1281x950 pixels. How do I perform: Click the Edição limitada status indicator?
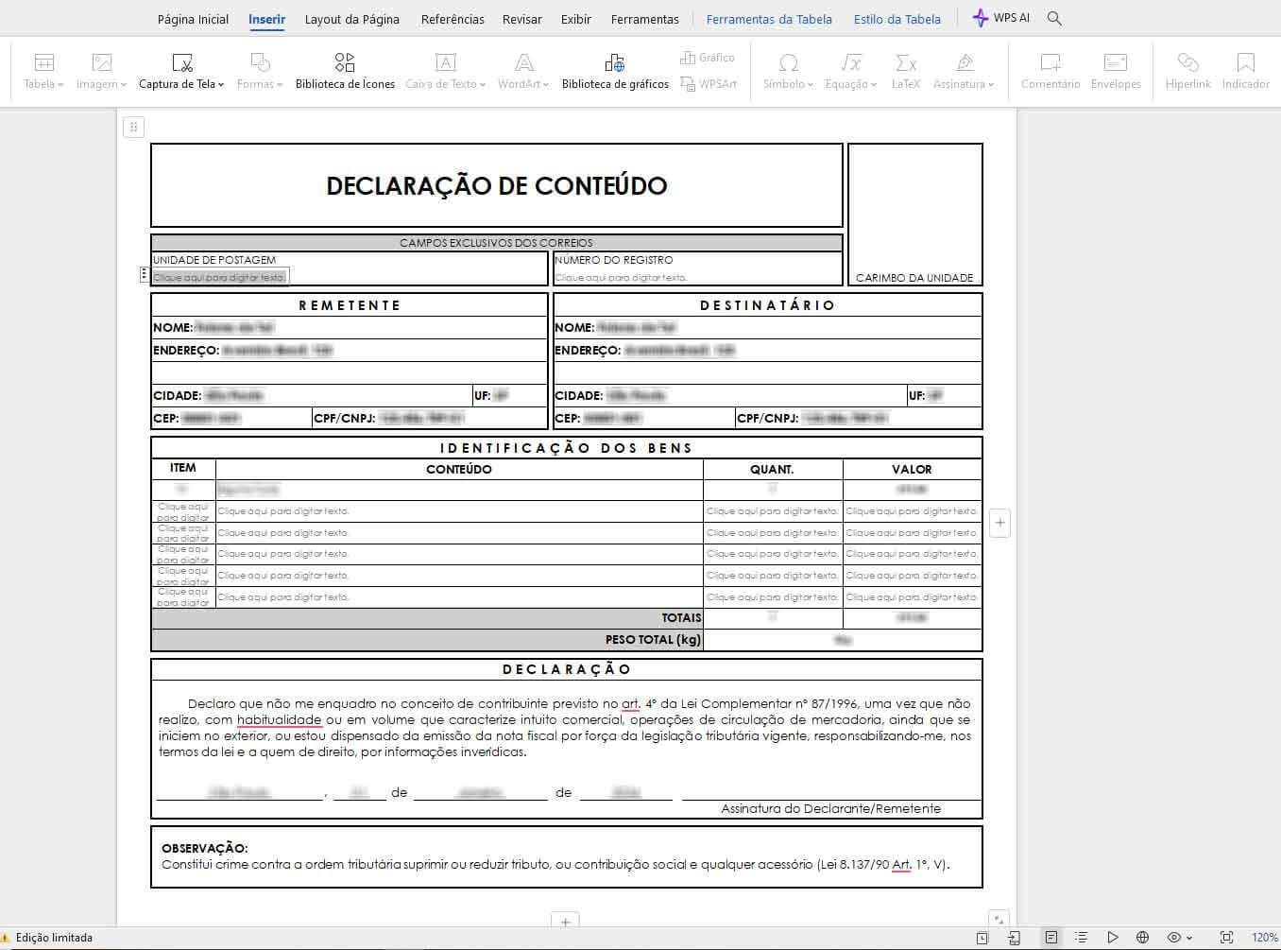47,938
